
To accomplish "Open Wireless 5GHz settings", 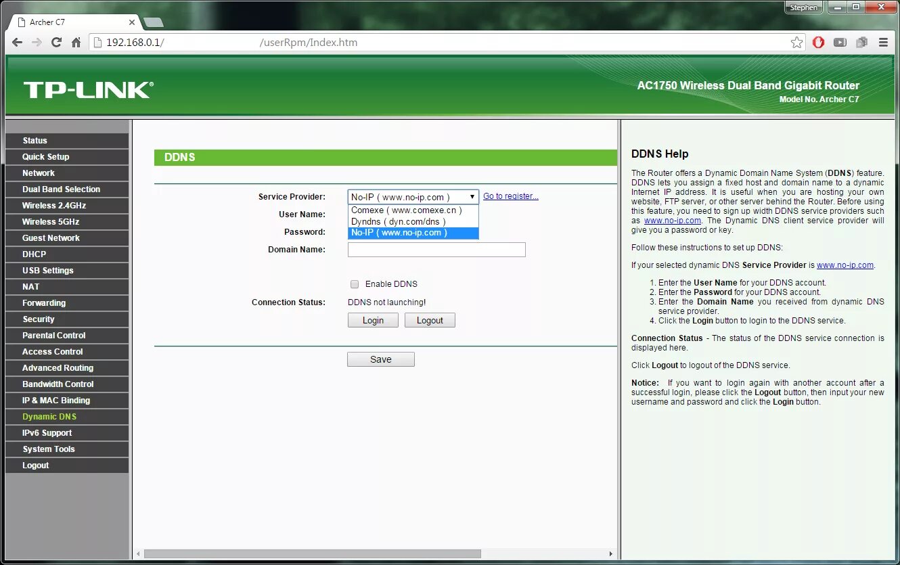I will click(66, 222).
